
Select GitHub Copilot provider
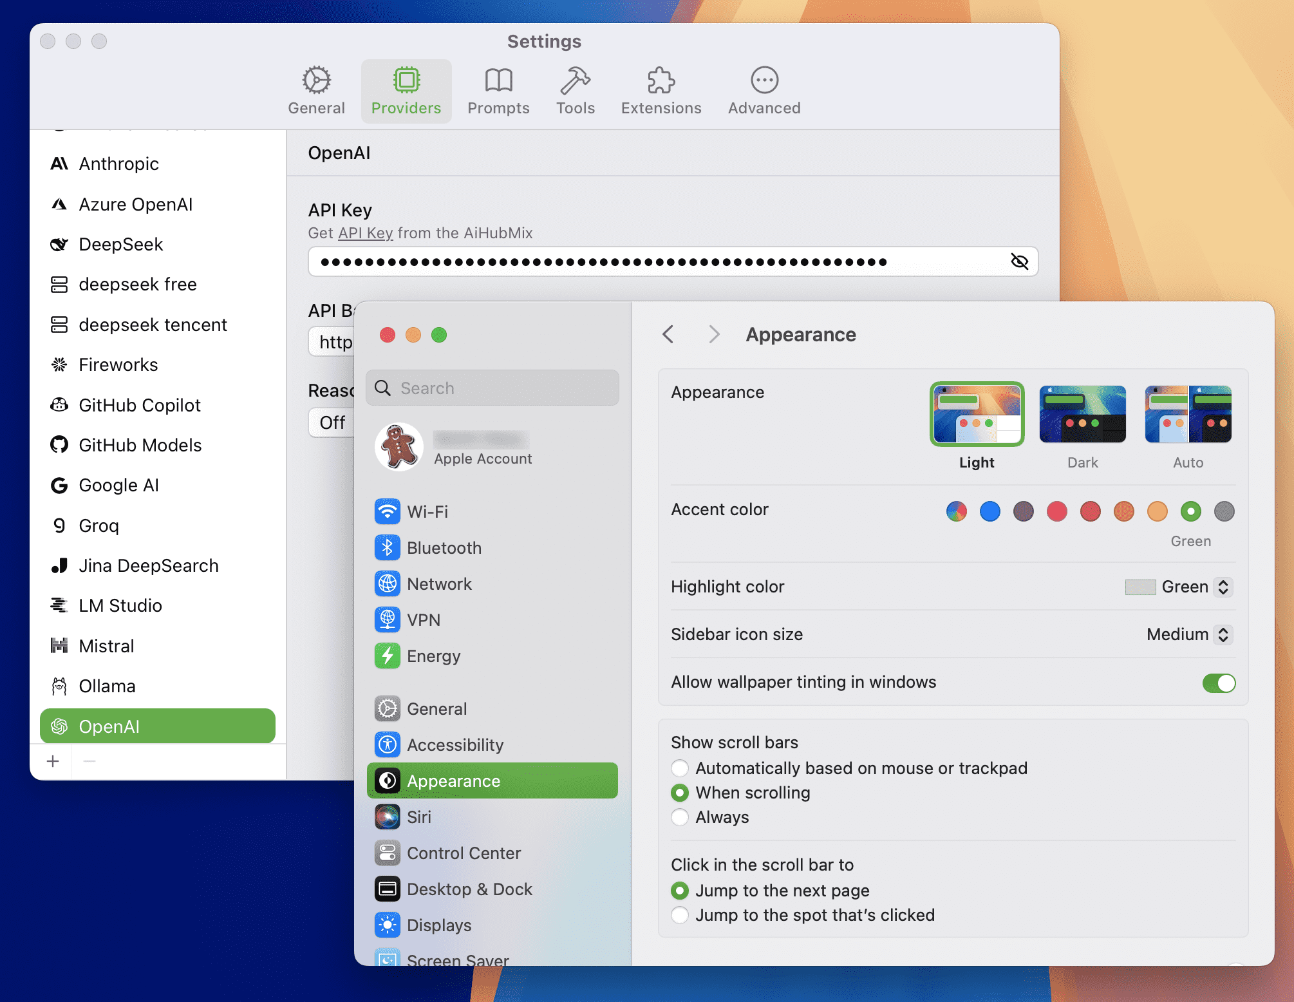pos(158,405)
